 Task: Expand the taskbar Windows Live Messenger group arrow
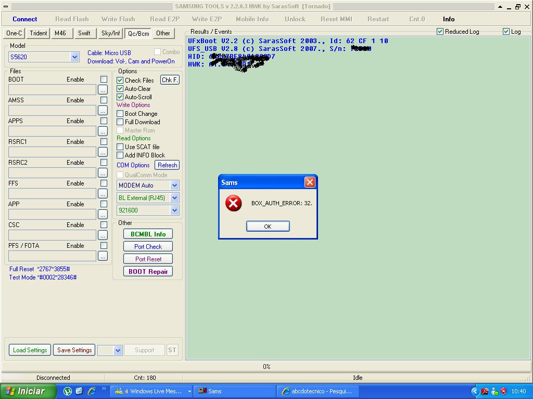pos(189,391)
